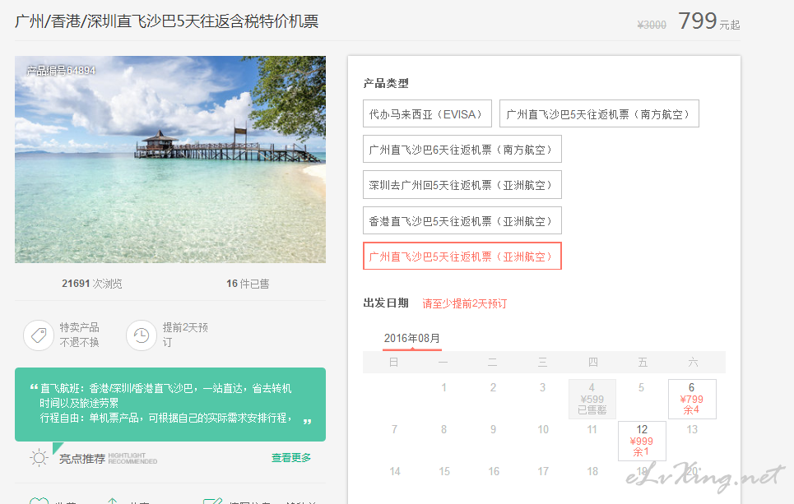Click selected option 广州直飞沙巴5天往返机票（亚洲航空）
Screen dimensions: 794x504
click(x=462, y=256)
